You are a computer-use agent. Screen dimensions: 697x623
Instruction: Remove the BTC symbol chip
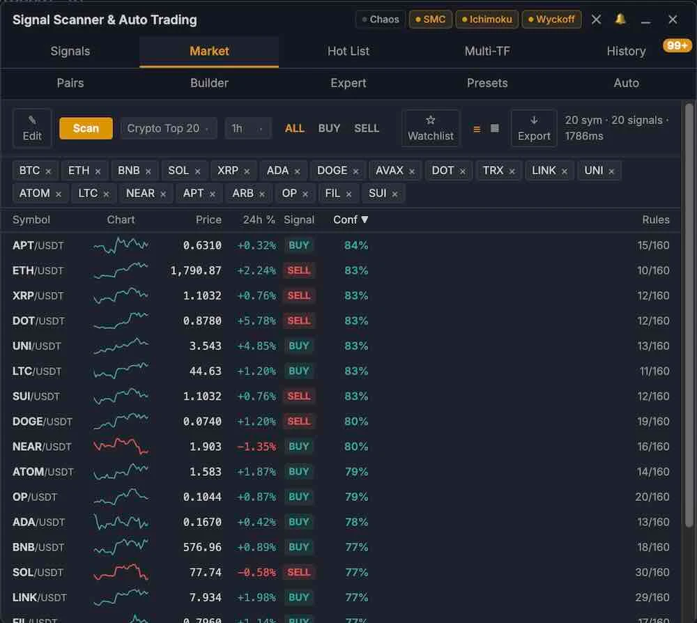tap(49, 171)
